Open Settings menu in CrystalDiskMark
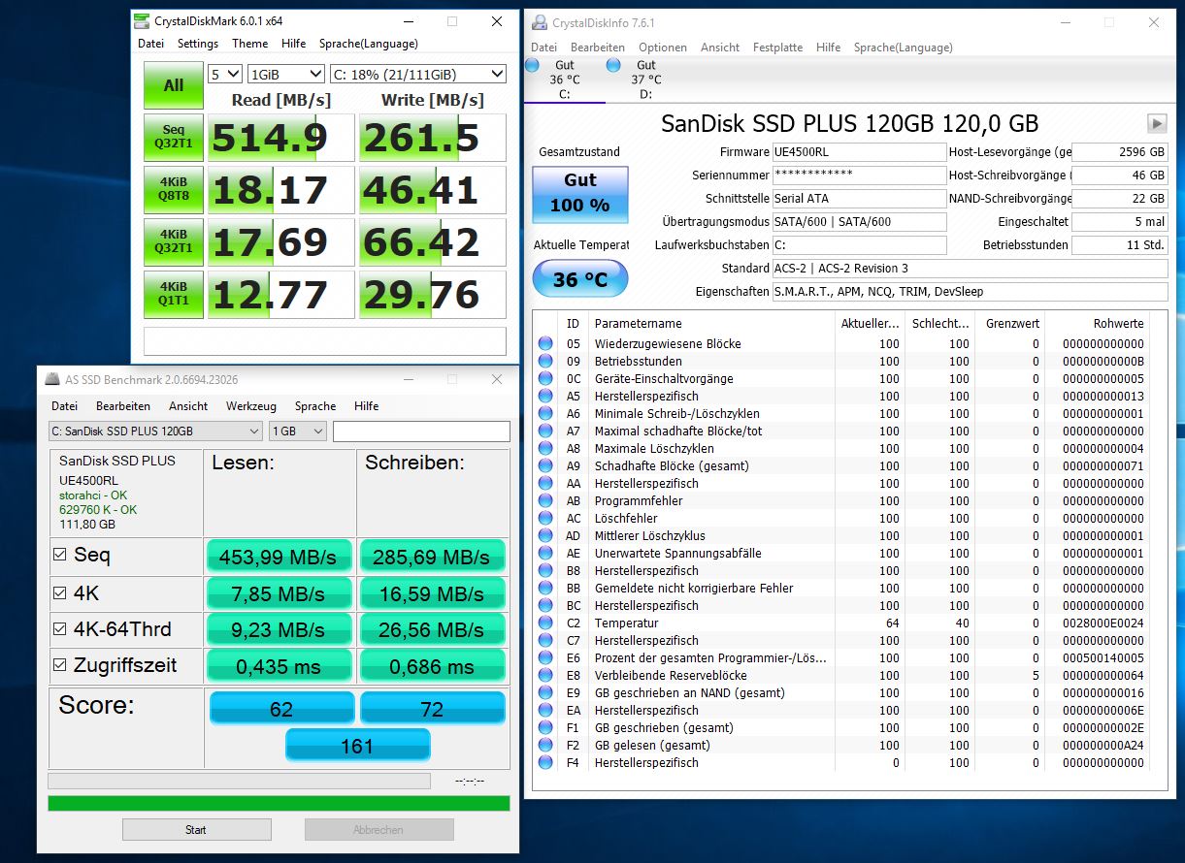Viewport: 1185px width, 863px height. [198, 44]
